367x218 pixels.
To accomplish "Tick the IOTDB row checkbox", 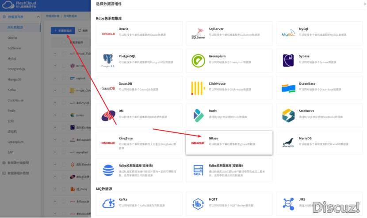I will [x=64, y=66].
